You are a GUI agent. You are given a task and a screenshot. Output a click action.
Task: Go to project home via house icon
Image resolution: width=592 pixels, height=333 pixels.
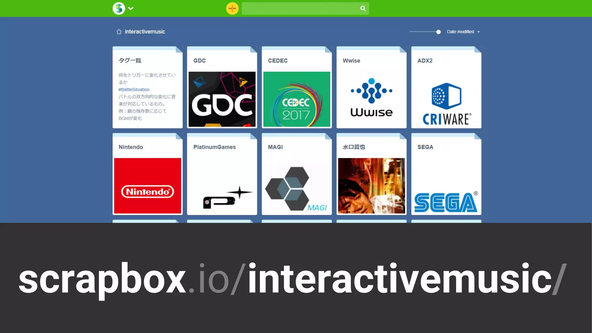pos(119,32)
